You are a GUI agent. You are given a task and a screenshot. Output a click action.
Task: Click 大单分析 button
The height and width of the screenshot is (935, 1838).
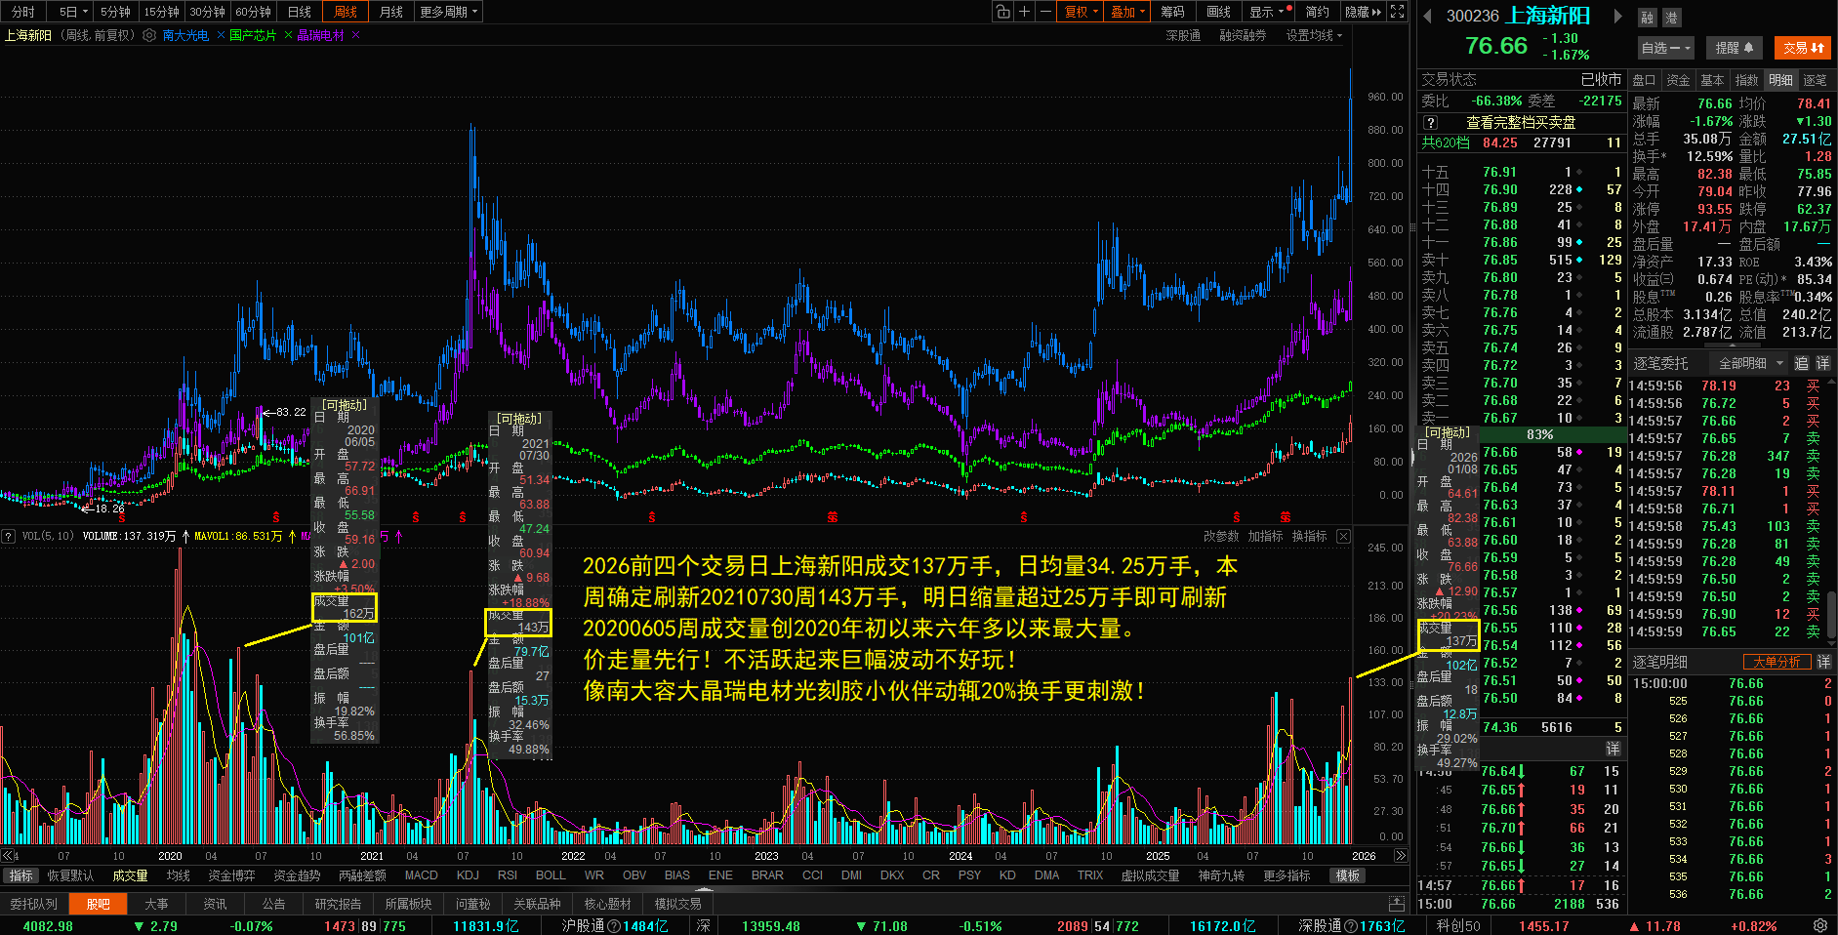(1777, 662)
